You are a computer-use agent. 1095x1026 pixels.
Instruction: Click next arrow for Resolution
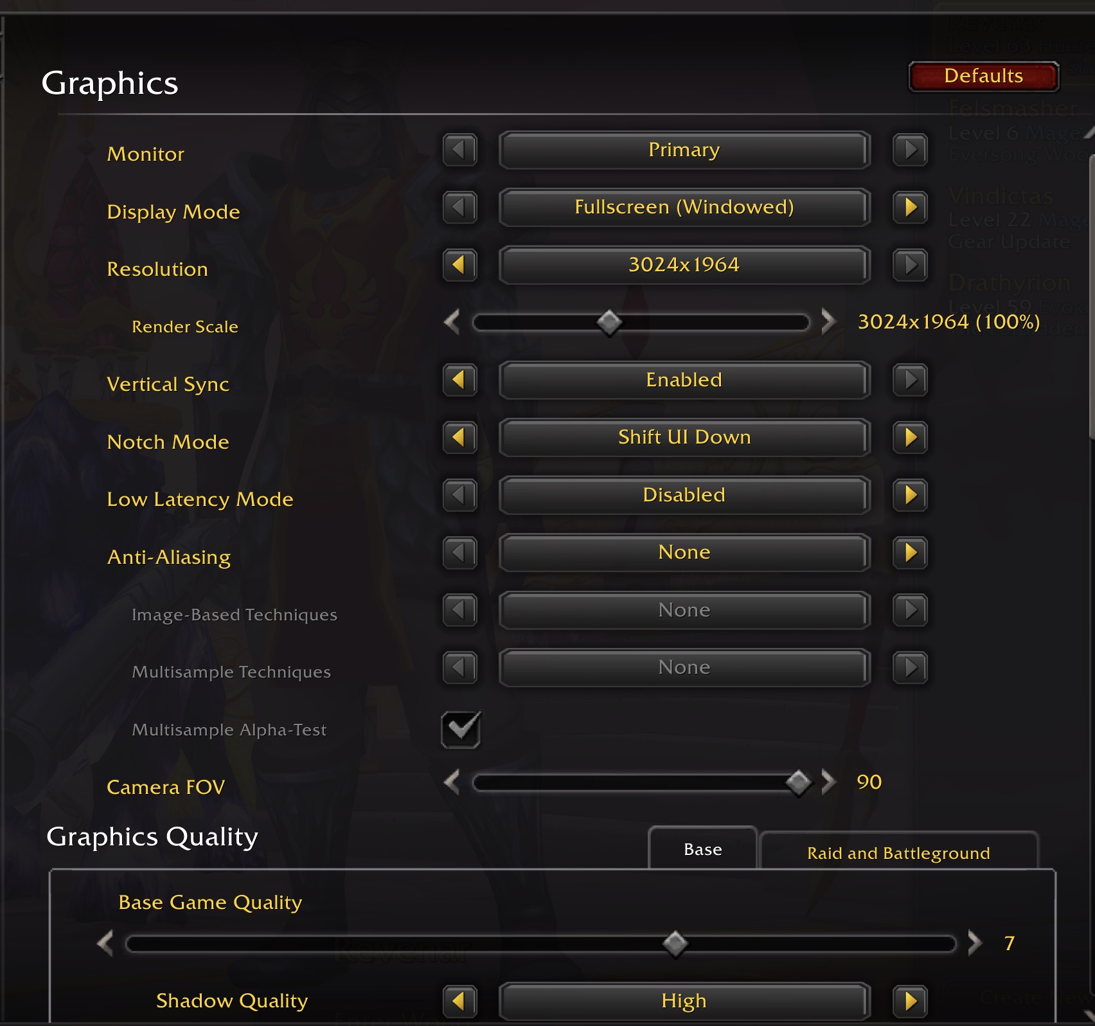pyautogui.click(x=910, y=265)
